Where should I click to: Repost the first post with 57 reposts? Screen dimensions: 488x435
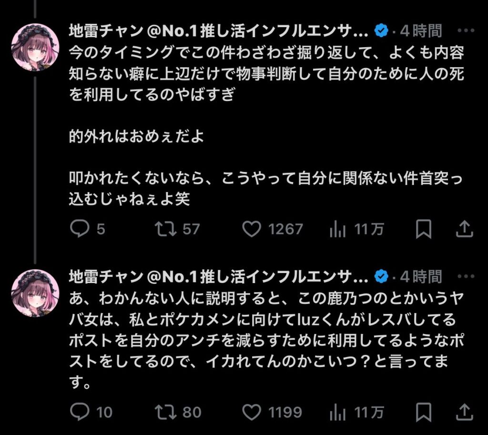(x=167, y=230)
